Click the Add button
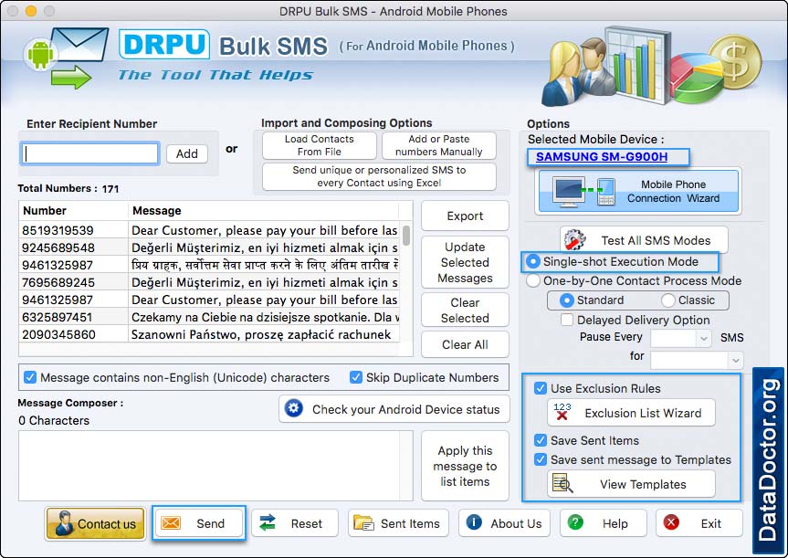The height and width of the screenshot is (558, 788). pyautogui.click(x=187, y=153)
